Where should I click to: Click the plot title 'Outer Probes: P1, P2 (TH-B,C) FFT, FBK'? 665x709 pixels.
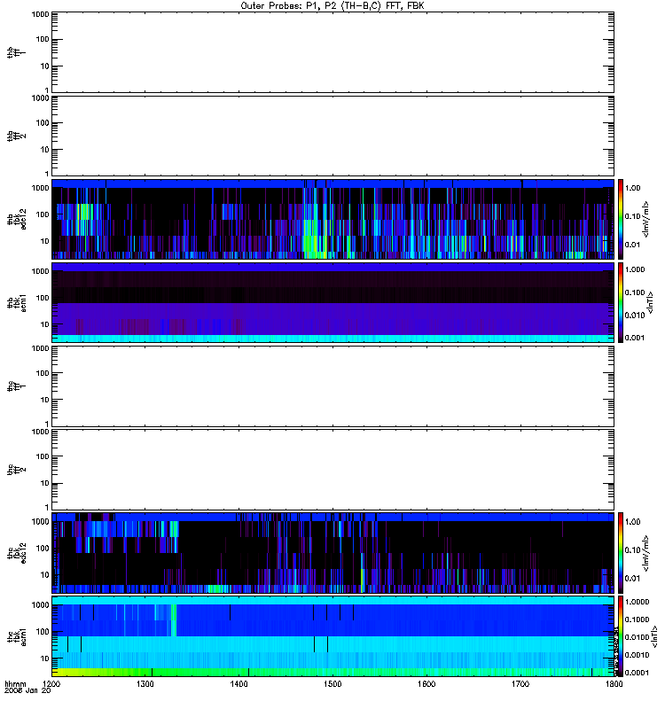click(x=332, y=6)
